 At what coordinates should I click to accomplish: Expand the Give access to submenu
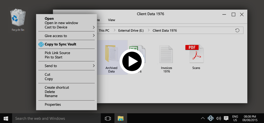coord(94,36)
